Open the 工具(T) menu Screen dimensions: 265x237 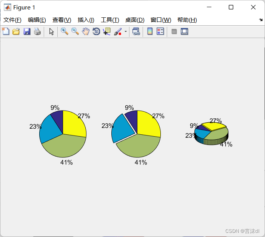110,20
